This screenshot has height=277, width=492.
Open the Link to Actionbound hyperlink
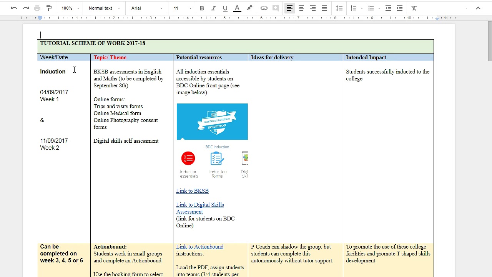coord(199,247)
